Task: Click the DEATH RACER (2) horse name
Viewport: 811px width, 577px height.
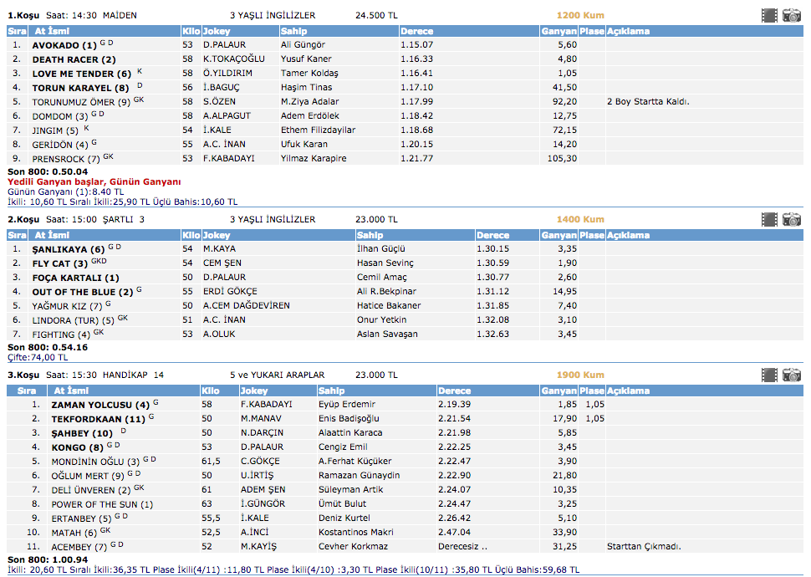Action: click(74, 59)
